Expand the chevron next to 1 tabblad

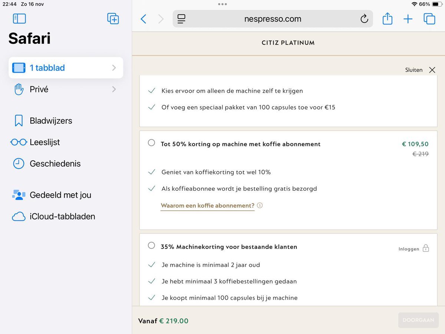pyautogui.click(x=114, y=68)
